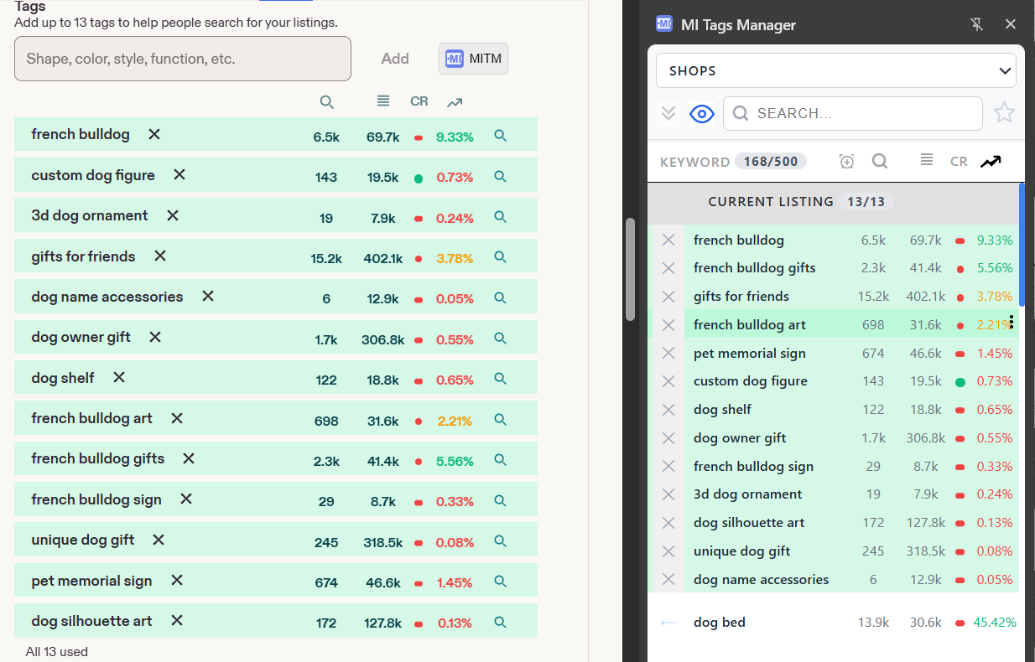Add dog bed keyword with left arrow
The width and height of the screenshot is (1035, 662).
[668, 622]
